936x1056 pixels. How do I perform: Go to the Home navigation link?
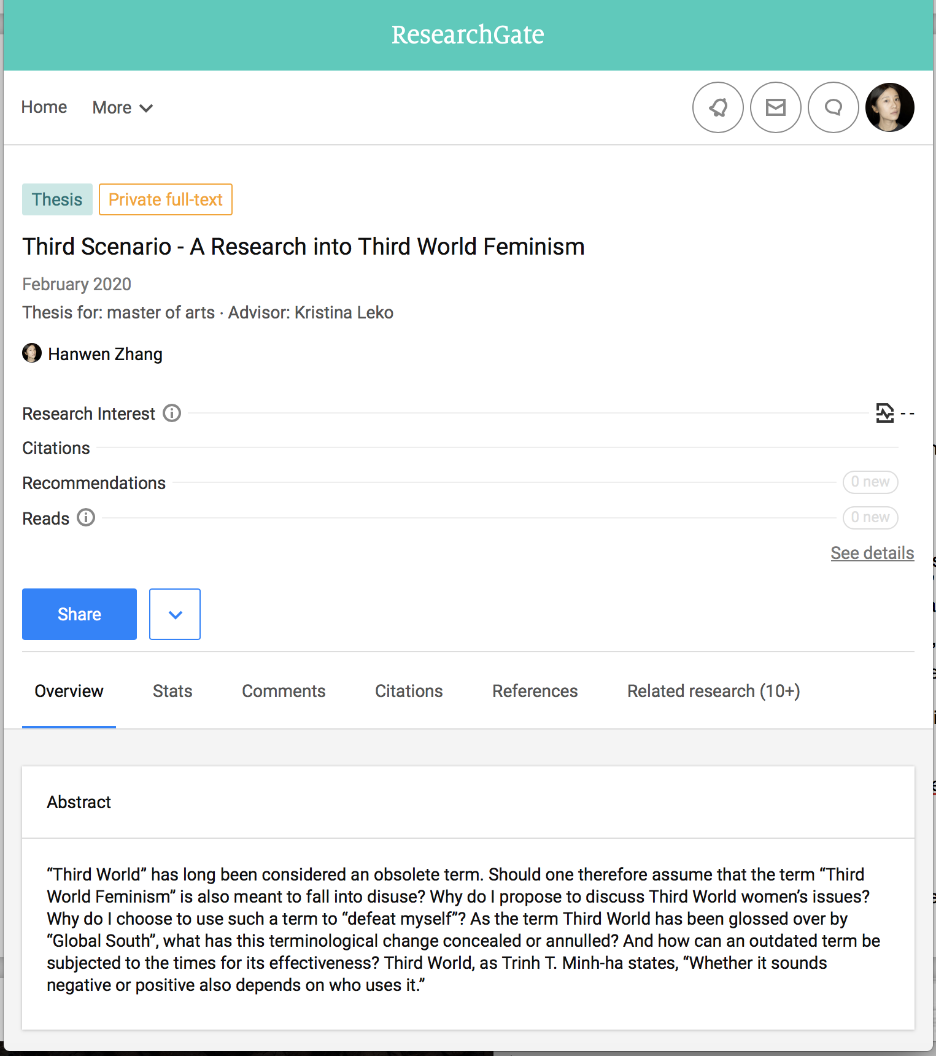click(x=44, y=107)
